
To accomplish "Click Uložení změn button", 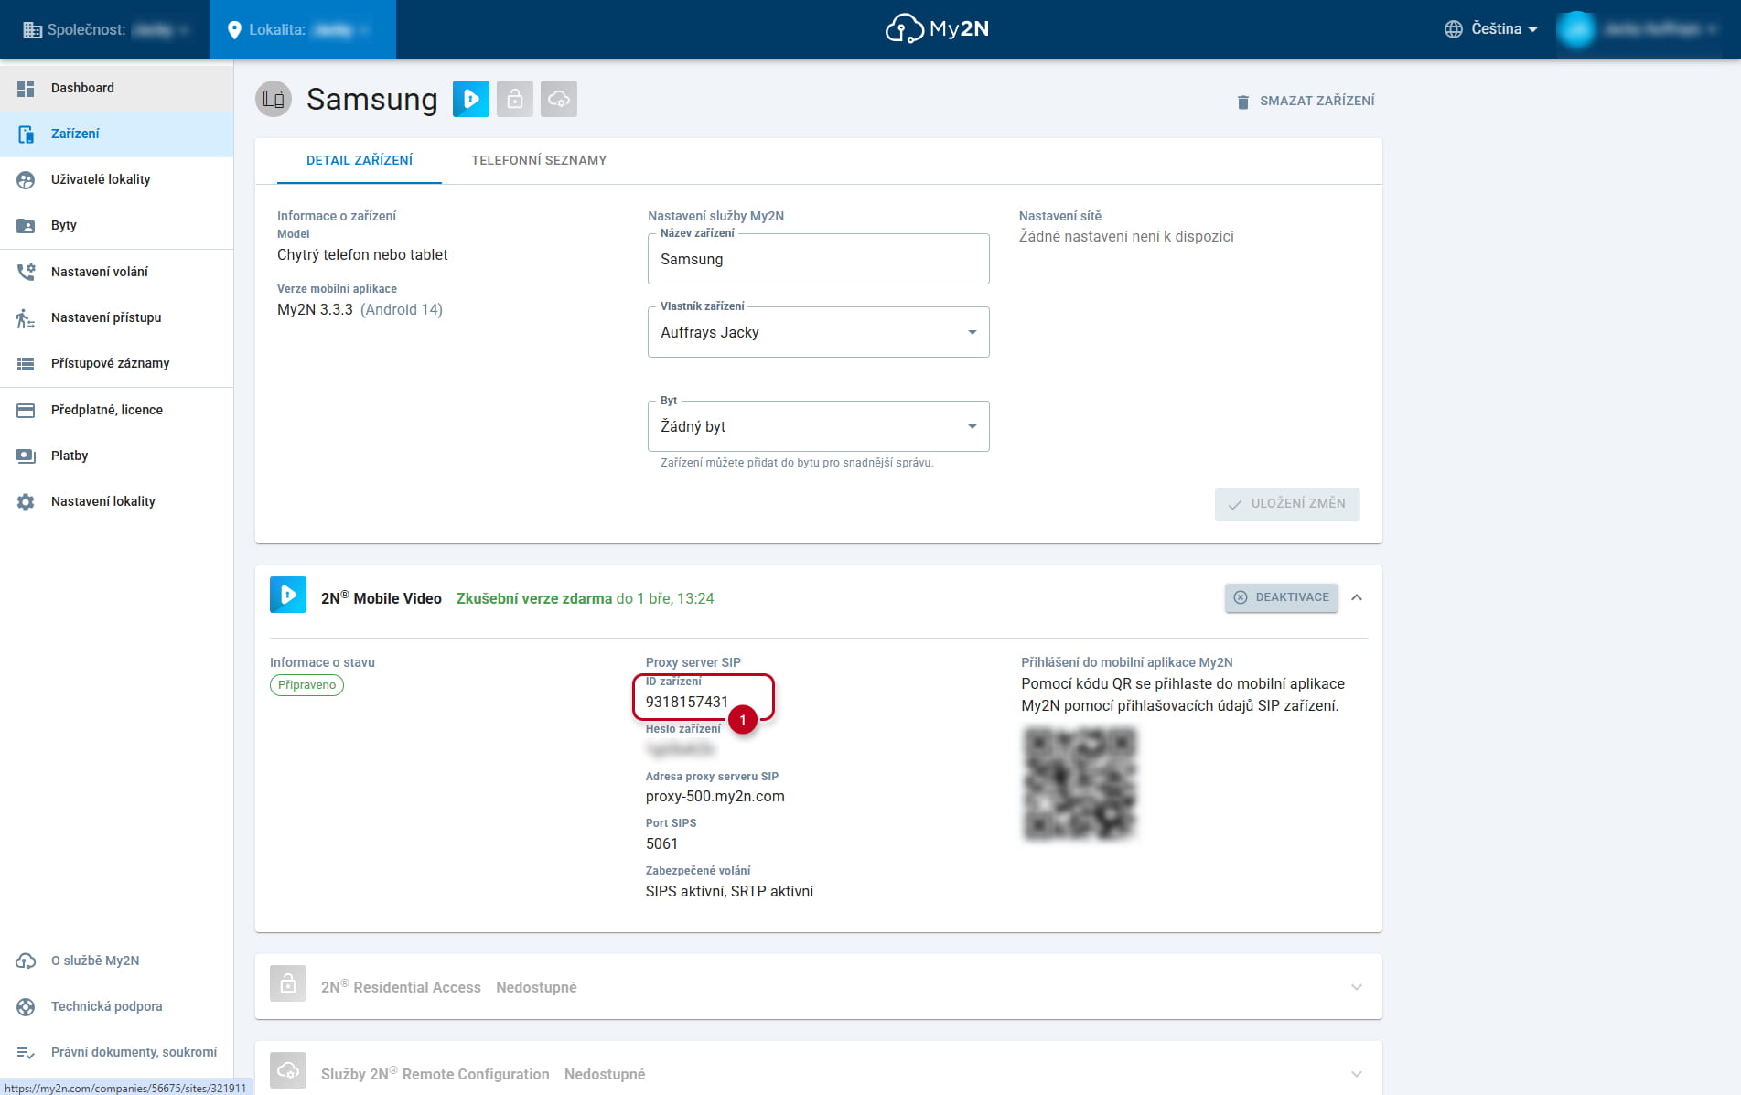I will click(x=1287, y=504).
